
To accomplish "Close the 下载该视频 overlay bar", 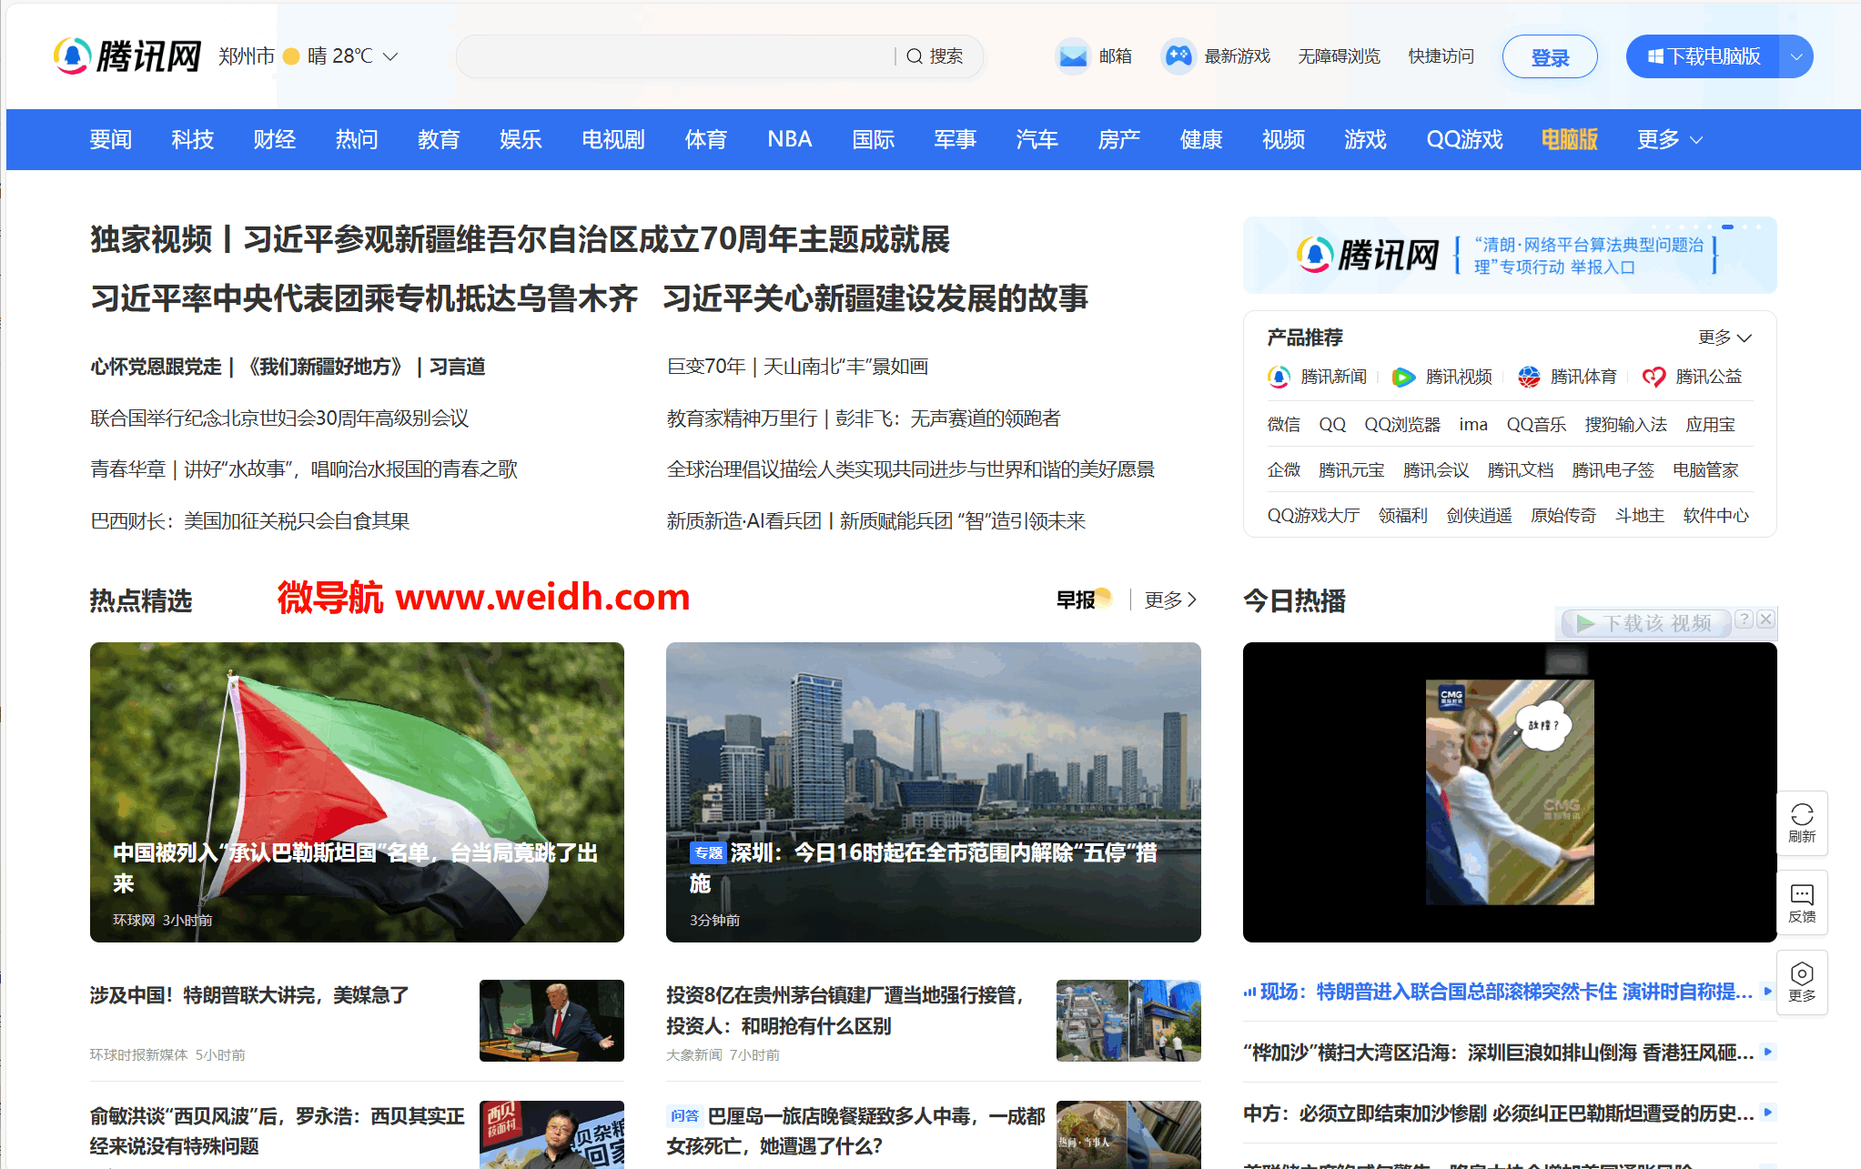I will [x=1765, y=619].
